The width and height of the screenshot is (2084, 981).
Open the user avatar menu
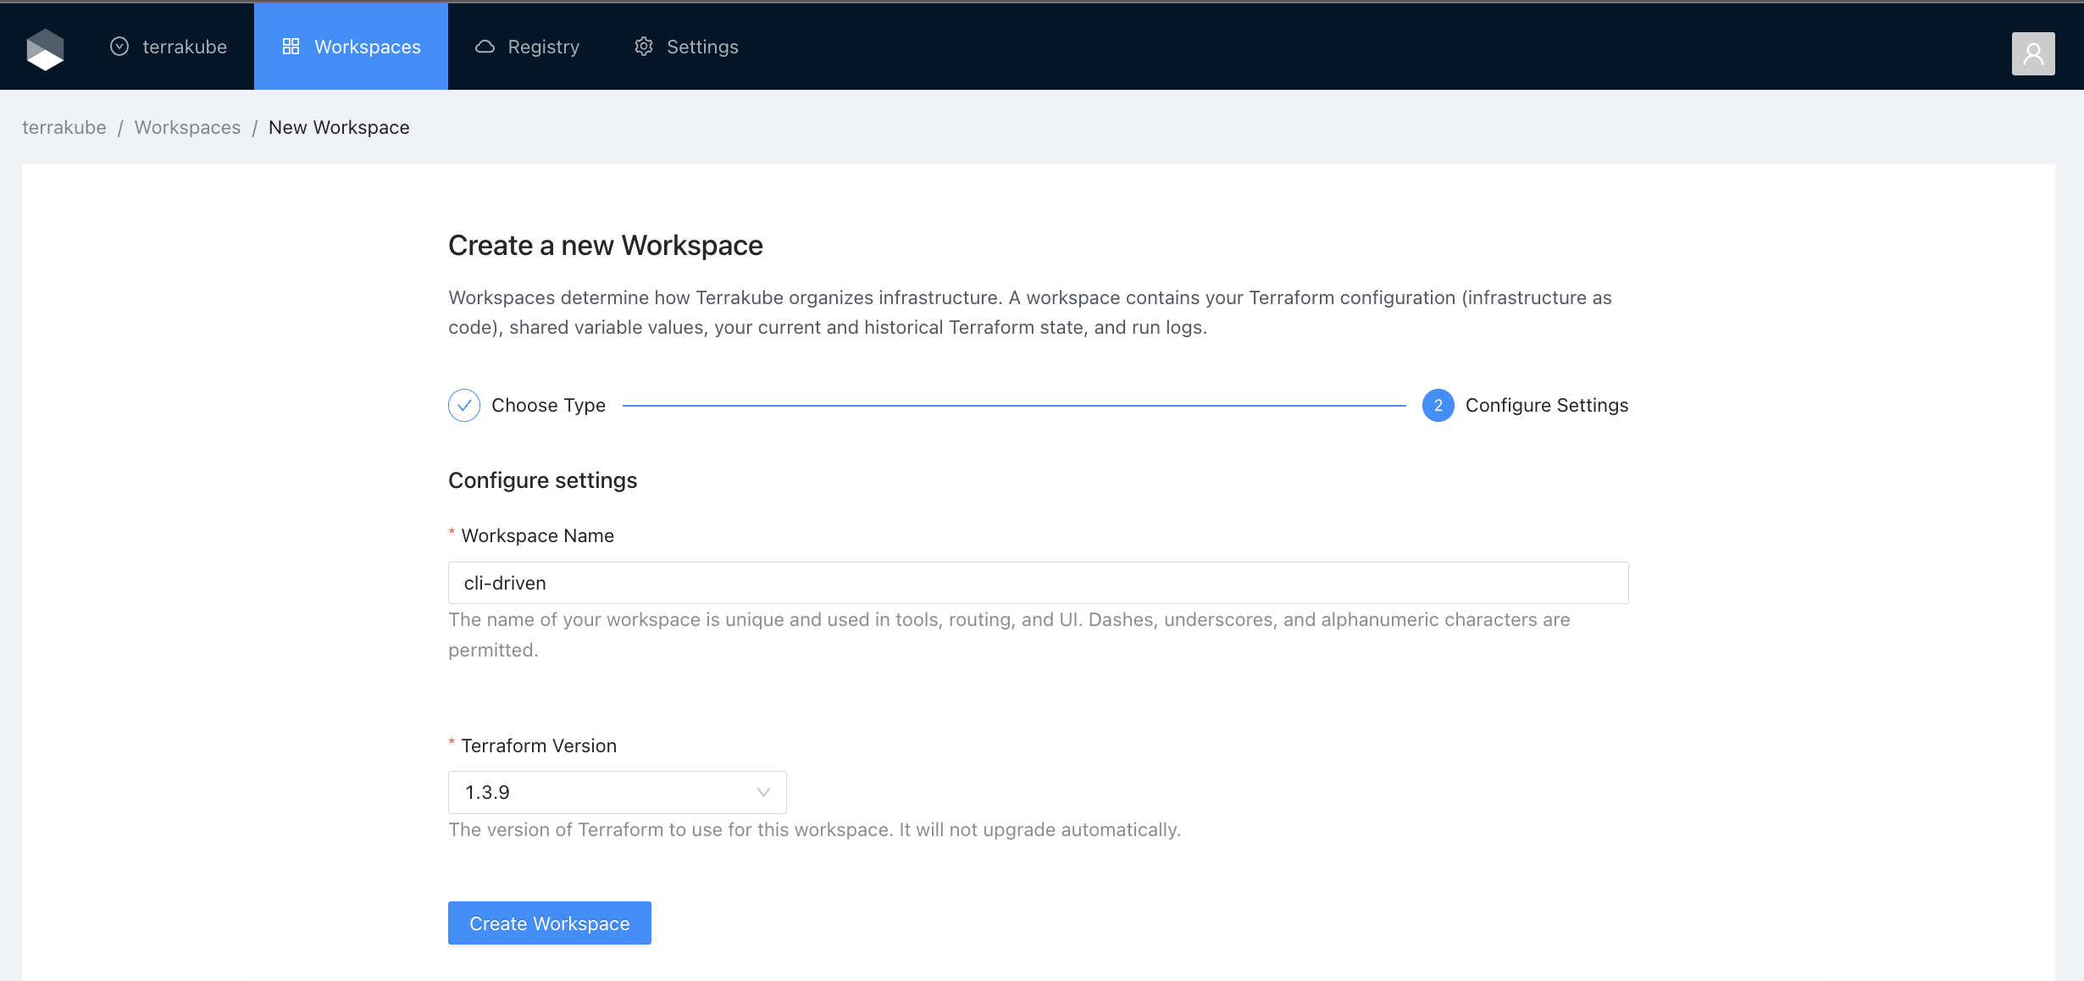pyautogui.click(x=2032, y=53)
